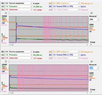Viewport: 102px width, 95px height.
Task: Open the bottom panel 'Клапан ХХ' channel dropdown
Action: (66, 55)
